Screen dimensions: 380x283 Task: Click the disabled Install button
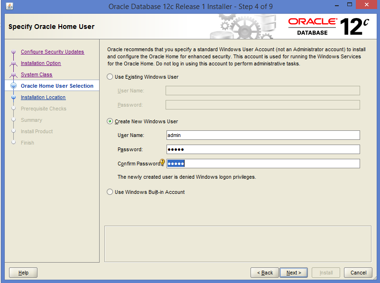click(326, 273)
